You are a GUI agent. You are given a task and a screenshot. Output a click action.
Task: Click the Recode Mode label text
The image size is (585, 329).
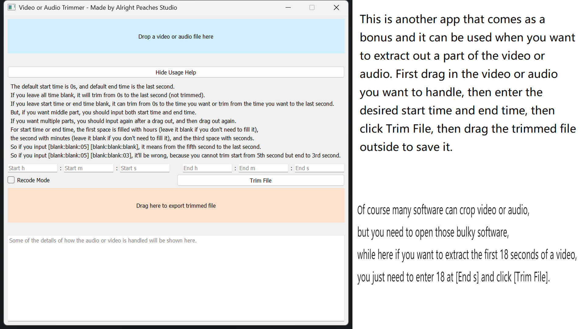click(33, 180)
